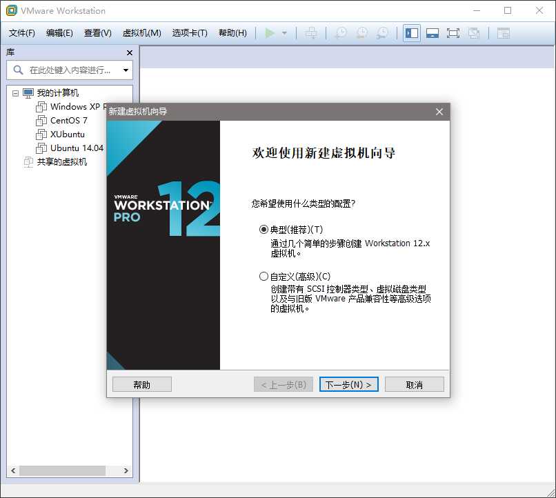This screenshot has width=556, height=498.
Task: Click the Enter Full Screen toolbar icon
Action: tap(453, 33)
